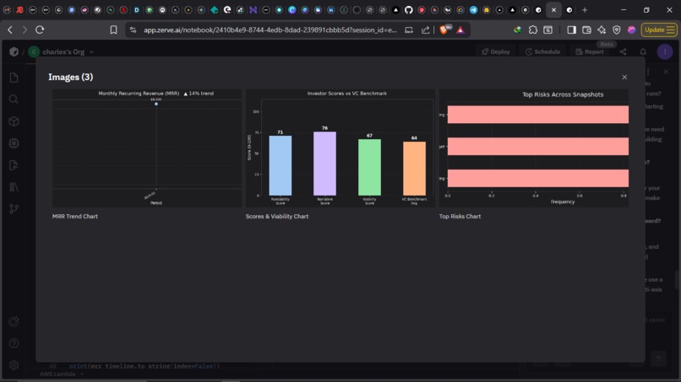The width and height of the screenshot is (681, 382).
Task: Open the library books icon in sidebar
Action: 14,187
